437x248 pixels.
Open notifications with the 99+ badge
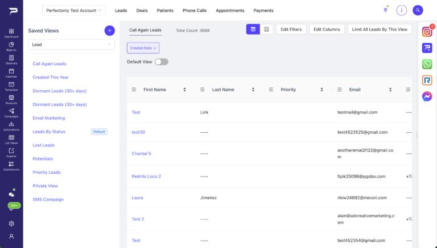(x=14, y=206)
